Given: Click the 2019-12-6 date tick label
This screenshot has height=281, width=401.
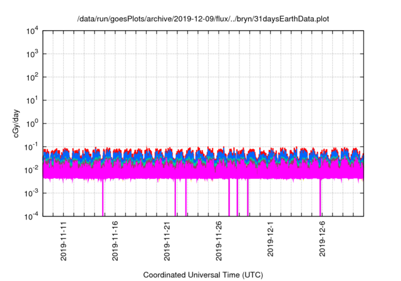Looking at the screenshot, I should coord(322,239).
